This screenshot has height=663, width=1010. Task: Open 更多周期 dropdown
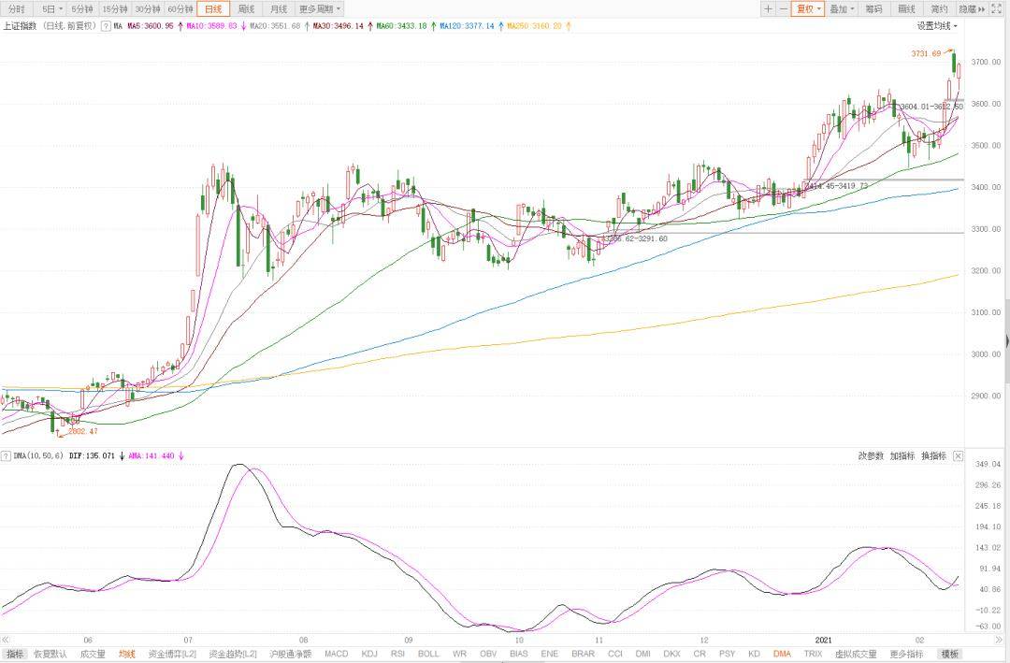[320, 9]
